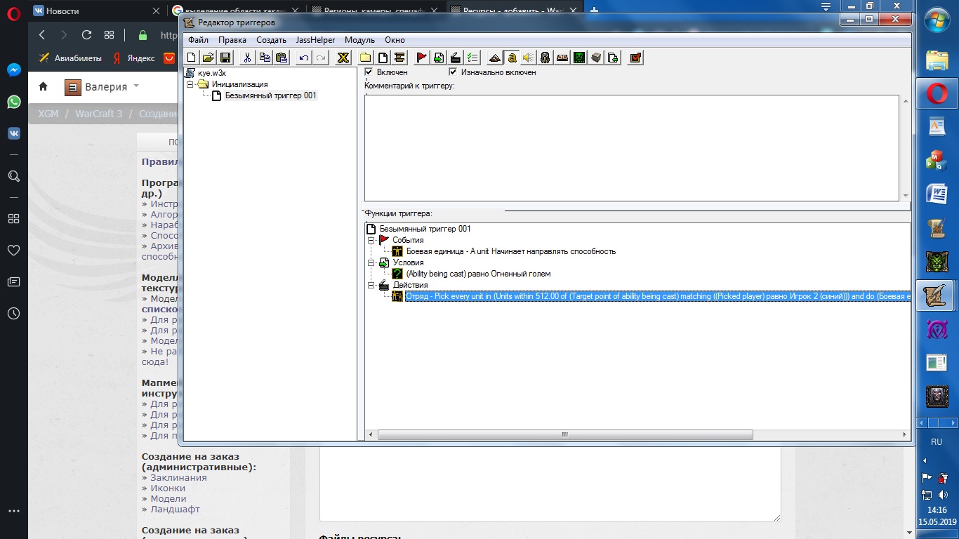This screenshot has width=959, height=539.
Task: Open Variables with the yellow X icon
Action: click(343, 58)
